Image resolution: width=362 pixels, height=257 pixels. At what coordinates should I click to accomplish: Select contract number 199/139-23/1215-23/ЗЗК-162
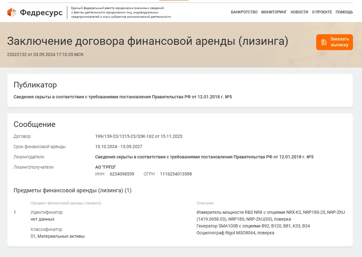tap(124, 136)
